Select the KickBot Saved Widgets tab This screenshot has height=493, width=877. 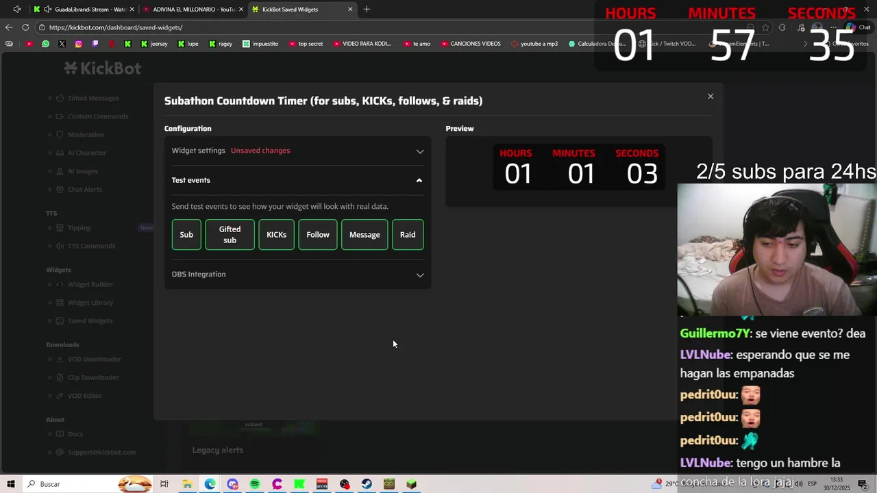click(x=301, y=10)
